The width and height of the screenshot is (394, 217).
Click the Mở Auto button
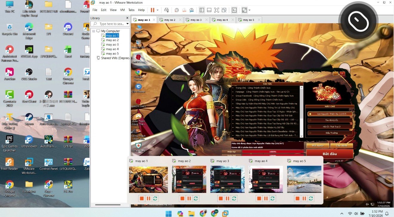tap(318, 146)
